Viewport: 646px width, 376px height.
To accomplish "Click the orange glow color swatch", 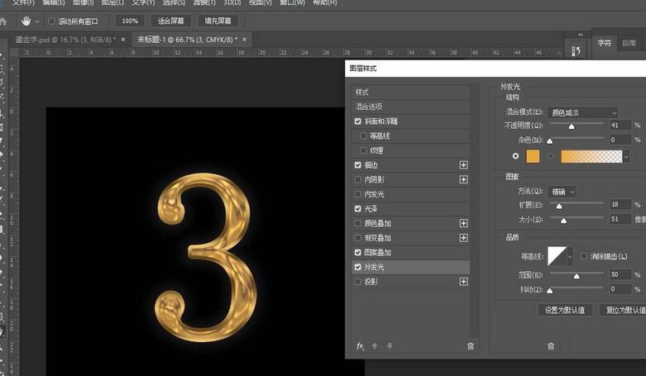I will click(534, 155).
